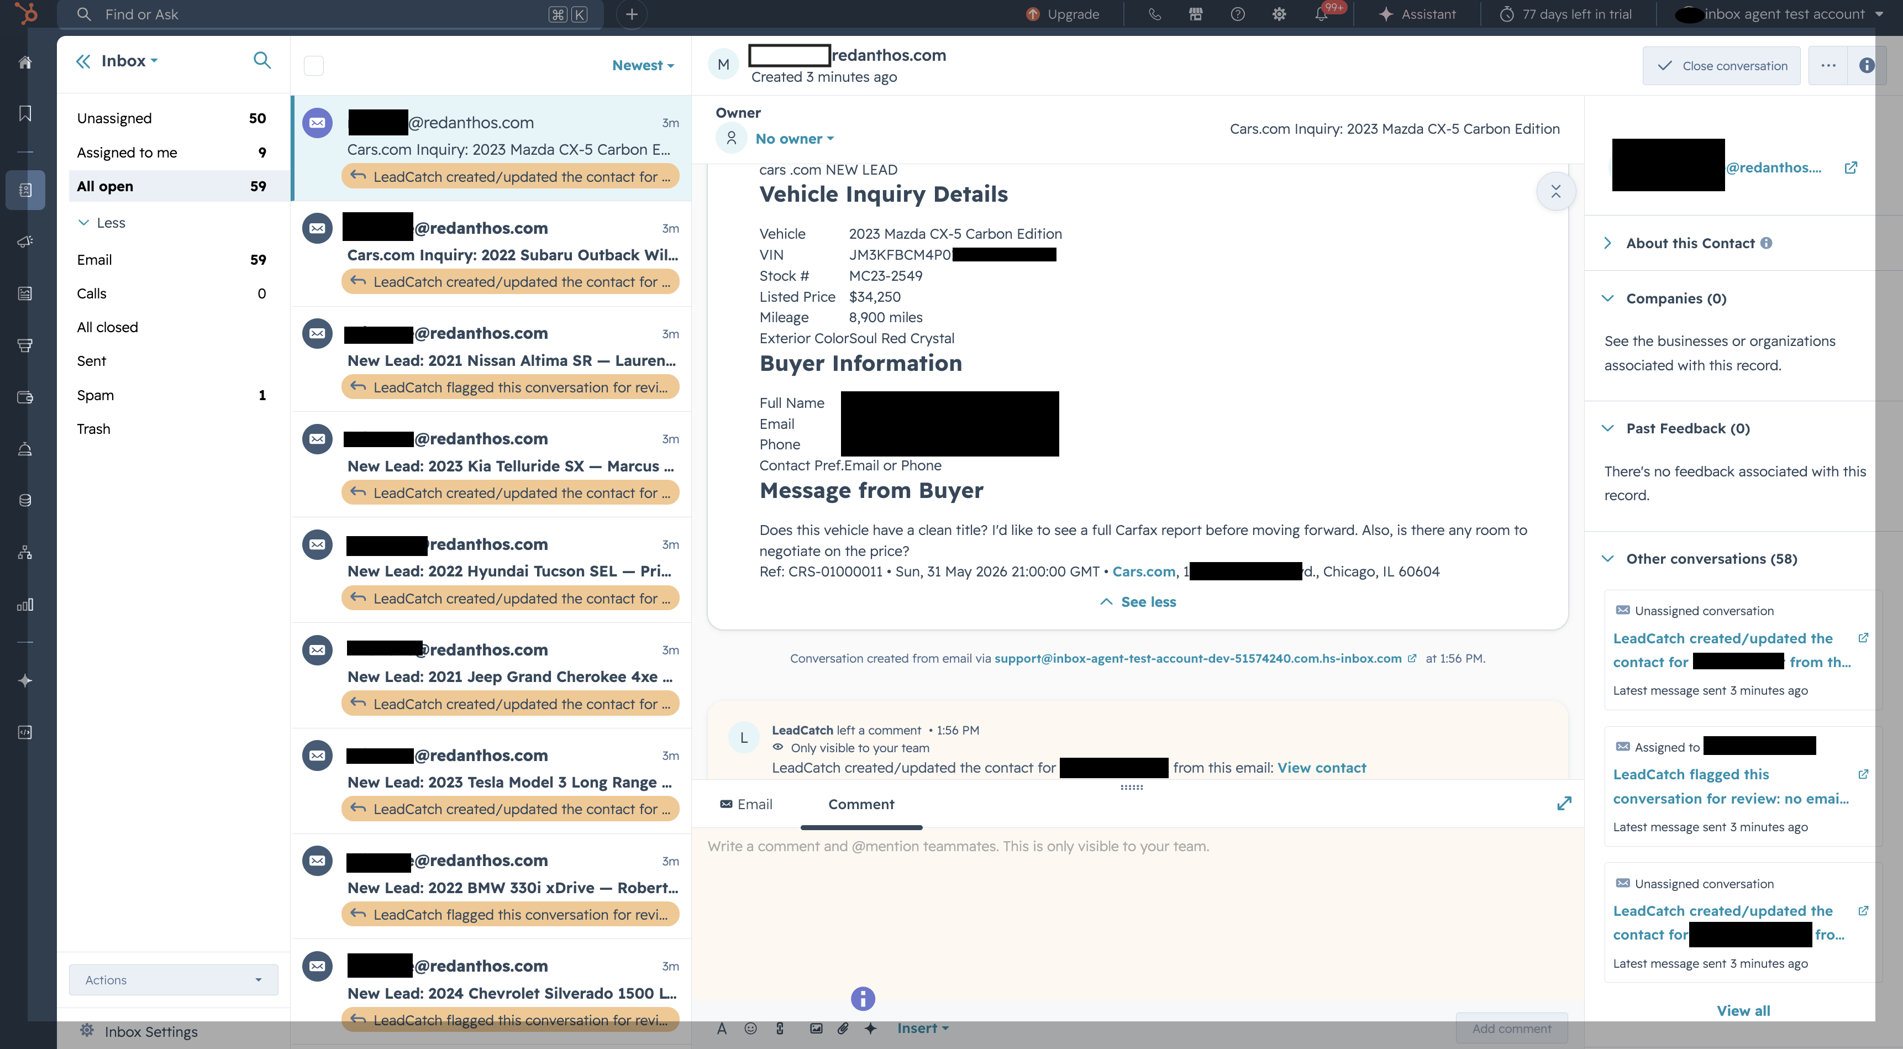1903x1049 pixels.
Task: Open the Reporting bar chart icon in sidebar
Action: [25, 605]
